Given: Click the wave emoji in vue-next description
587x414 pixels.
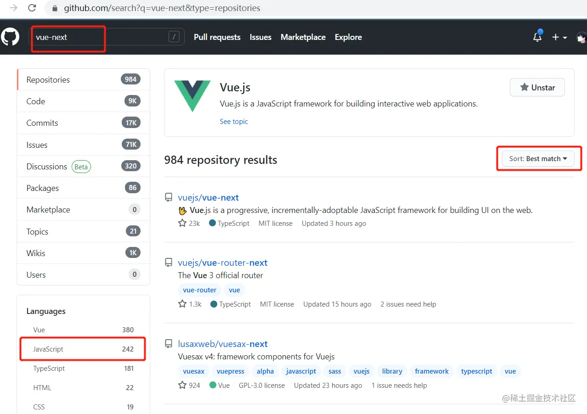Looking at the screenshot, I should click(183, 210).
